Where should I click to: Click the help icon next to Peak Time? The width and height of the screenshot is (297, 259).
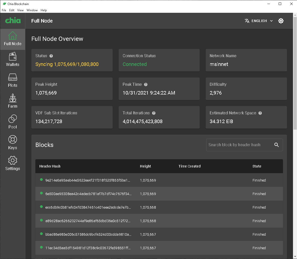pyautogui.click(x=146, y=84)
